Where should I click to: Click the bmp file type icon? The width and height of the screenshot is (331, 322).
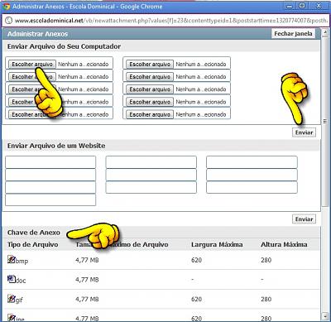coord(11,259)
